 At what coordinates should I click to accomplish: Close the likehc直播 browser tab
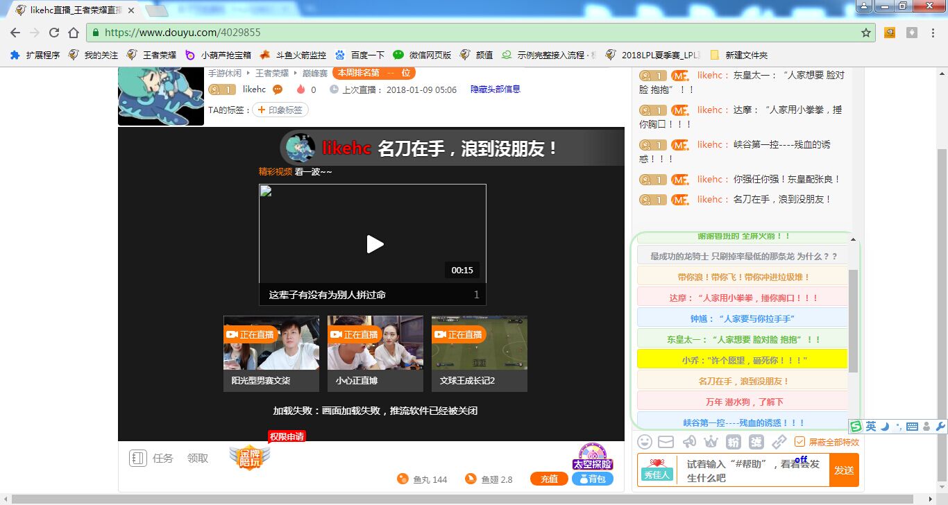pyautogui.click(x=130, y=10)
